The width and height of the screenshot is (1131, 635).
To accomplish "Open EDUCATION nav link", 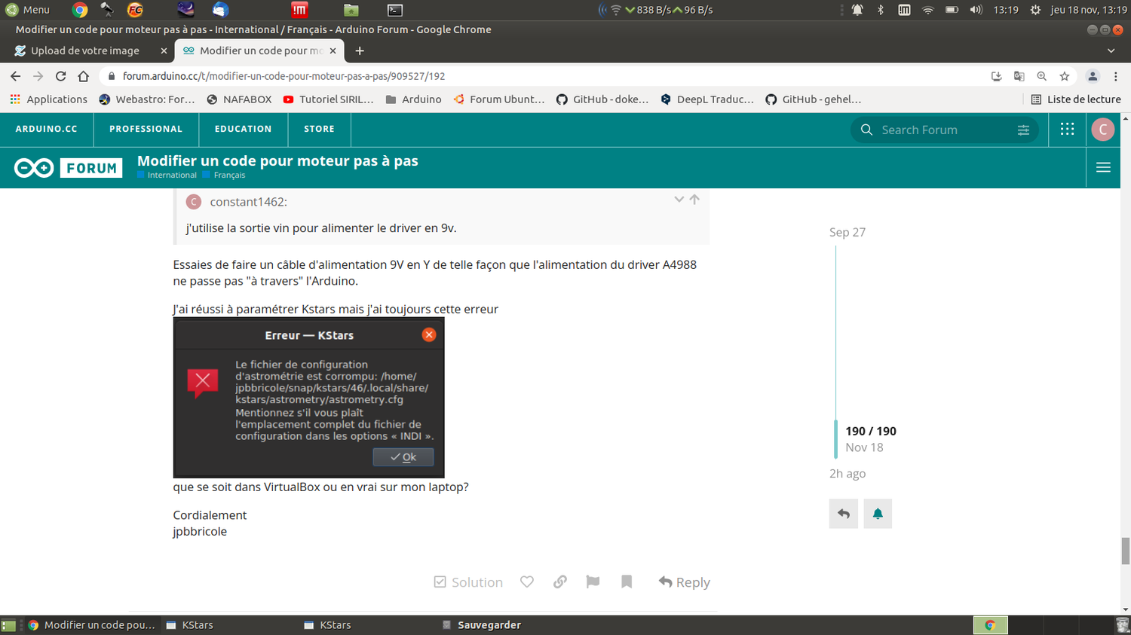I will pyautogui.click(x=243, y=129).
